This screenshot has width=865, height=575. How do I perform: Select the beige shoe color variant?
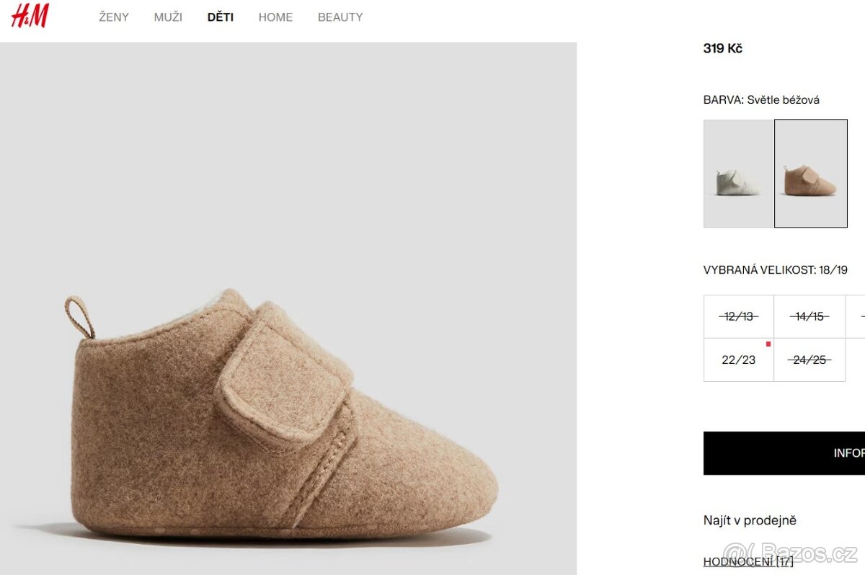[x=811, y=174]
